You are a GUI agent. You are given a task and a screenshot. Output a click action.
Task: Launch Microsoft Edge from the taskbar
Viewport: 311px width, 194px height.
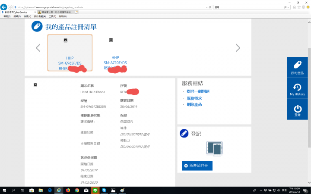pos(50,191)
